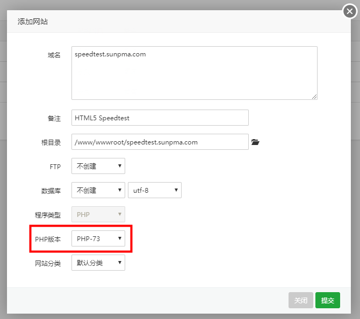Click the 根目录 path input field

[x=160, y=142]
